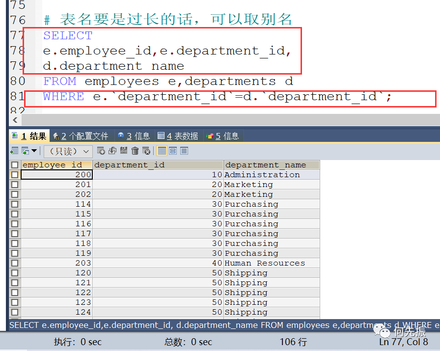Click the duplicate current row icon
Viewport: 440px width, 351px height.
coord(112,151)
